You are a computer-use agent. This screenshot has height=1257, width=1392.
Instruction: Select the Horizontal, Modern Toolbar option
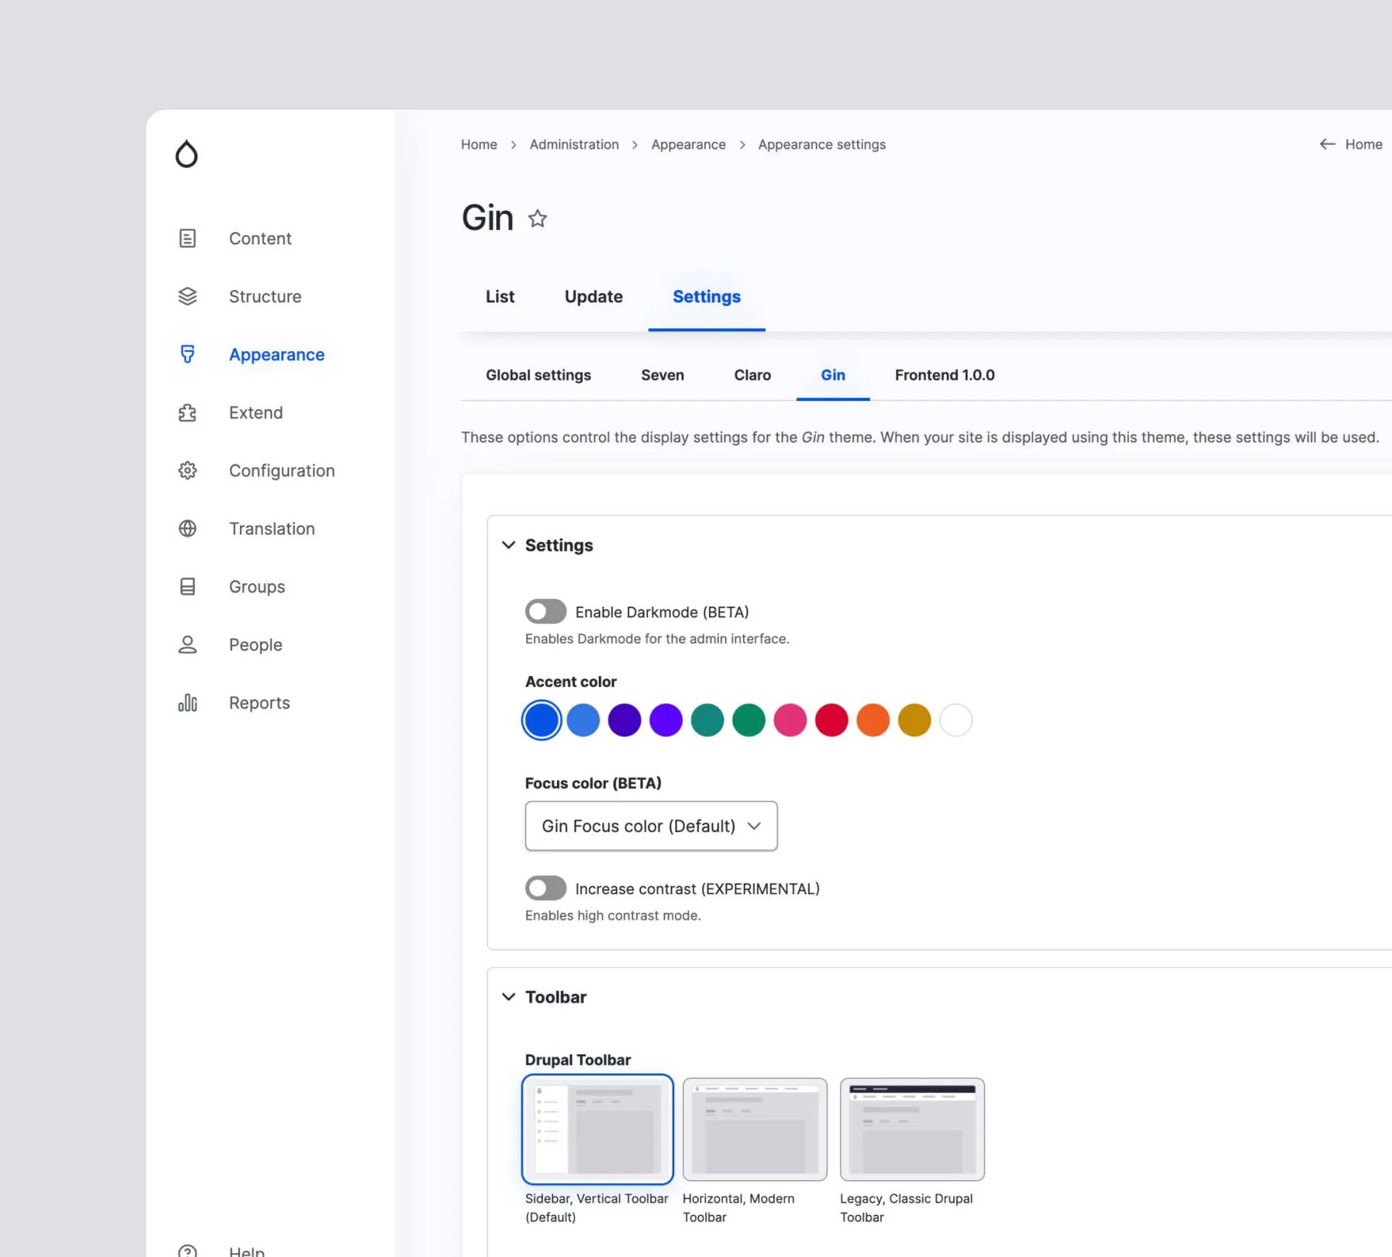(754, 1129)
